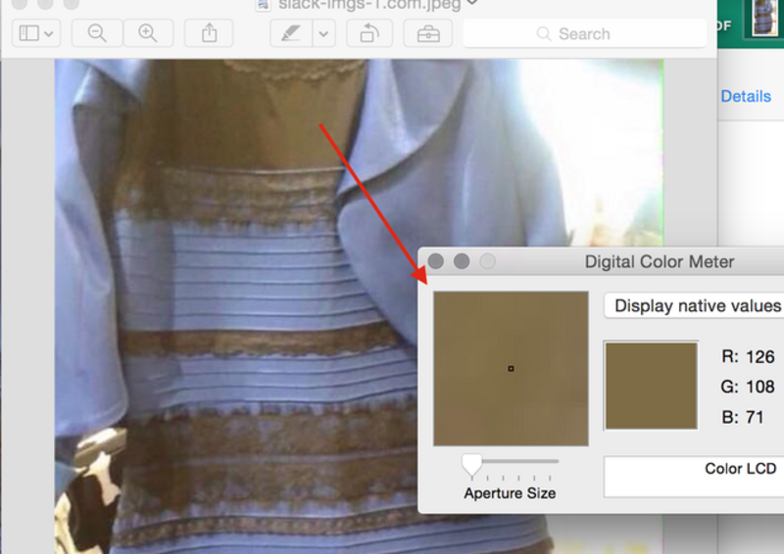
Task: Click the Aperture Size slider handle
Action: pyautogui.click(x=472, y=464)
